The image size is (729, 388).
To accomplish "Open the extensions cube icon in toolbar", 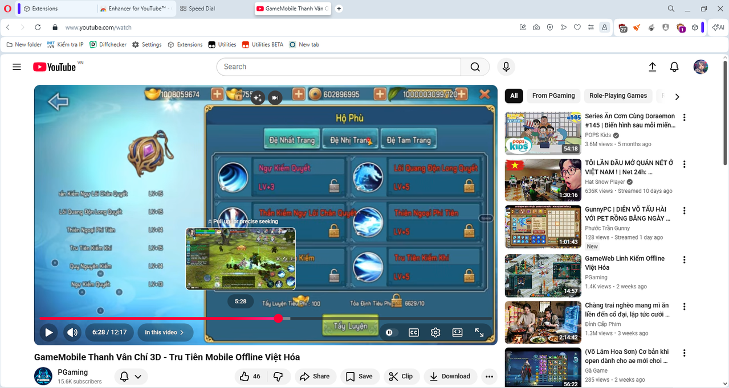I will (695, 27).
